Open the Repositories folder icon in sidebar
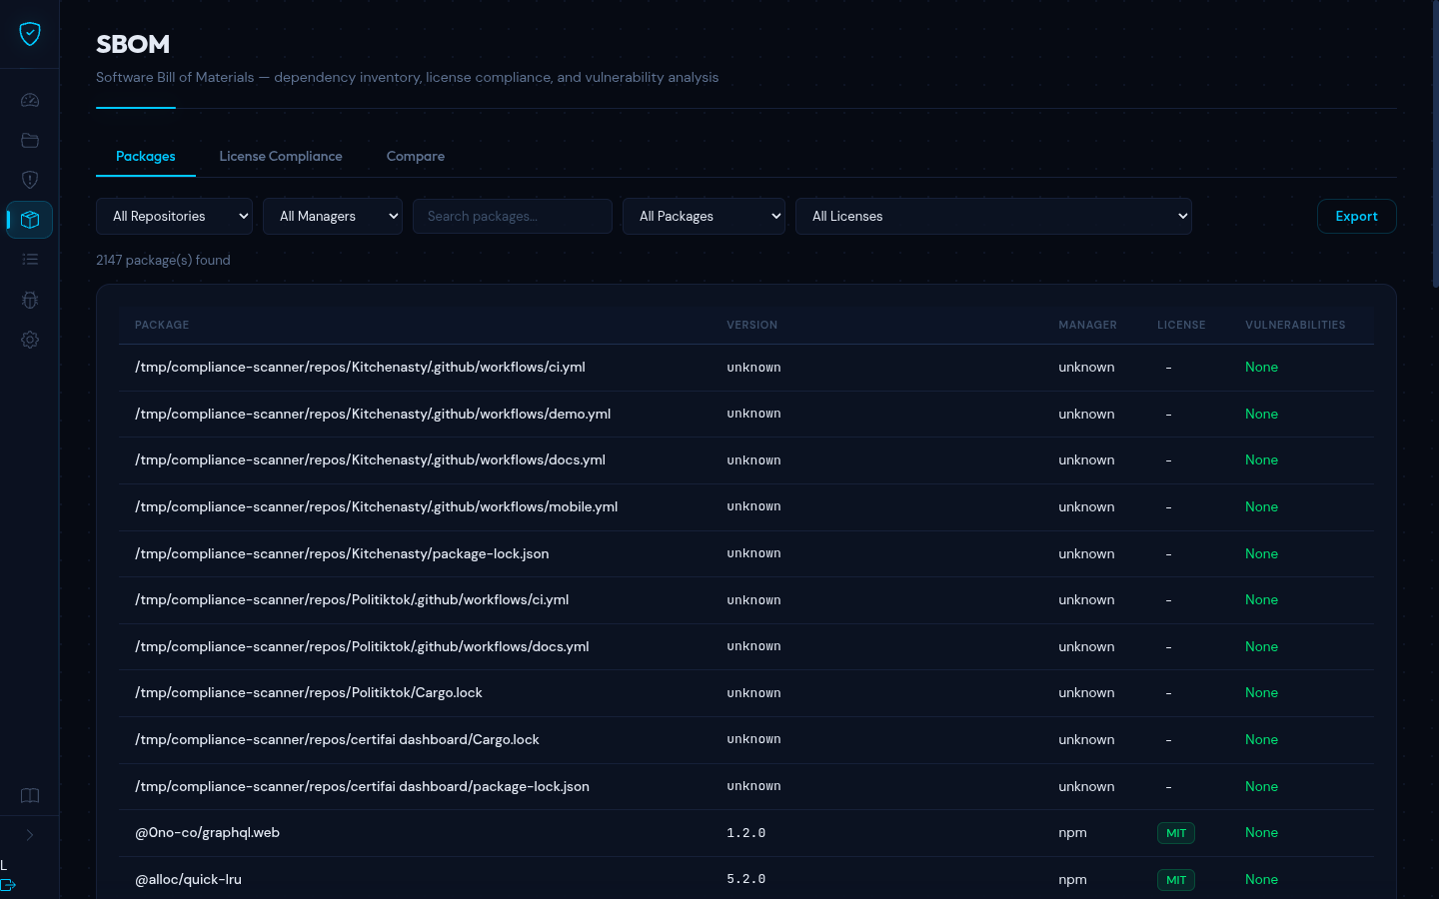 [x=29, y=140]
